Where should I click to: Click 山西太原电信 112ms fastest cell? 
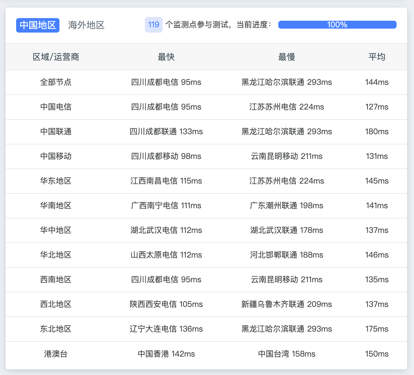[166, 255]
